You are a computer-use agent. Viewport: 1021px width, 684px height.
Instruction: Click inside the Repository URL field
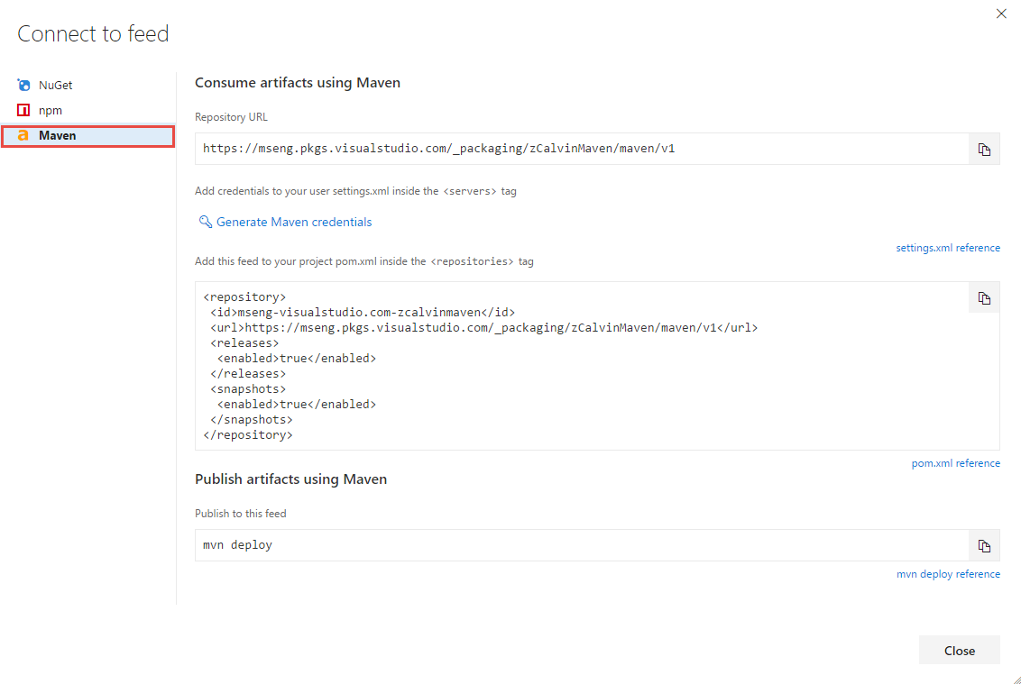coord(582,149)
